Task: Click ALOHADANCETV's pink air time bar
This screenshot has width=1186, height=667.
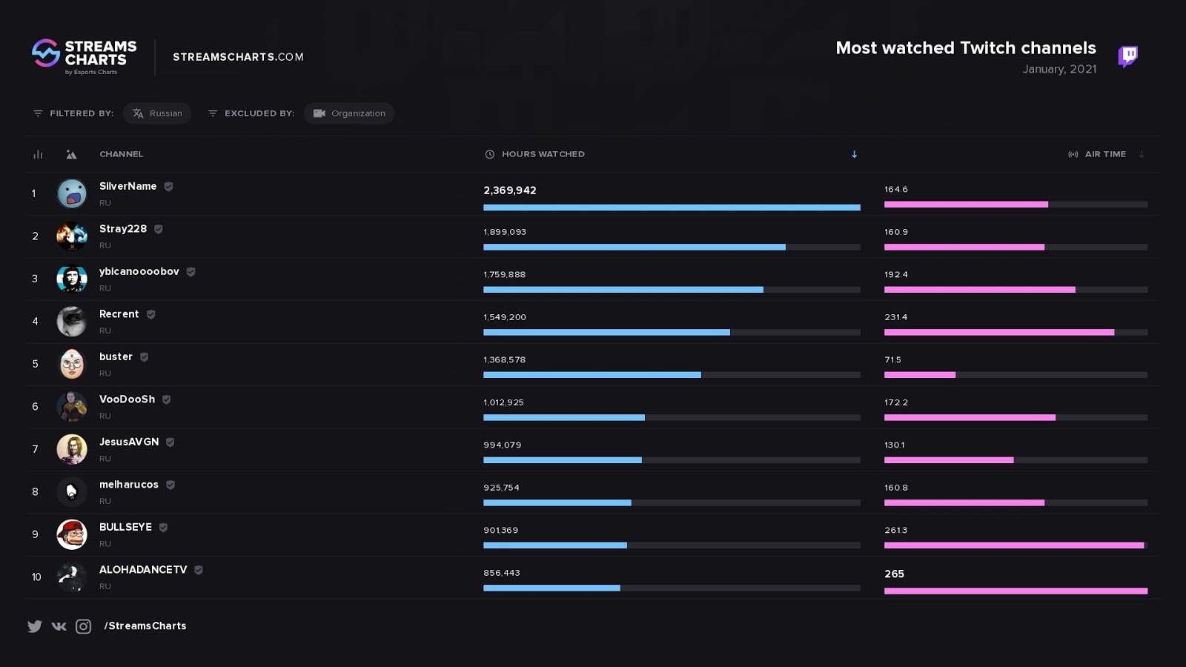Action: [1016, 591]
